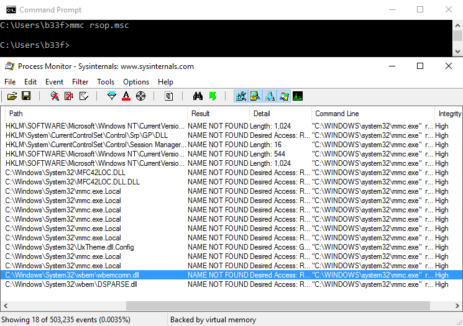463x326 pixels.
Task: Click Process Monitor title bar icon
Action: [x=10, y=66]
